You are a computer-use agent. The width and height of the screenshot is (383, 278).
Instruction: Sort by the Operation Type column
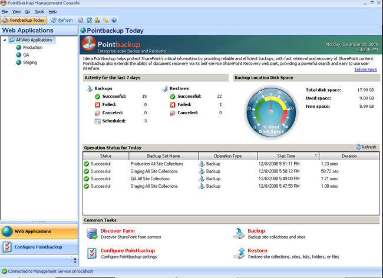point(227,156)
